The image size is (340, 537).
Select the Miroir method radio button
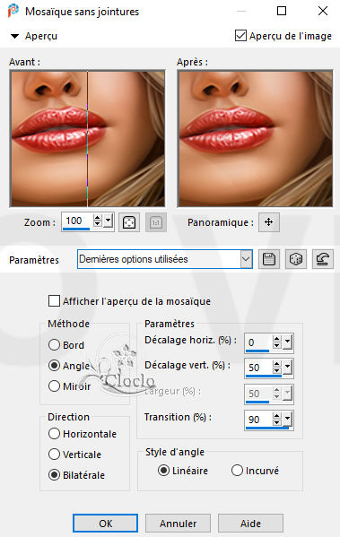click(x=54, y=386)
